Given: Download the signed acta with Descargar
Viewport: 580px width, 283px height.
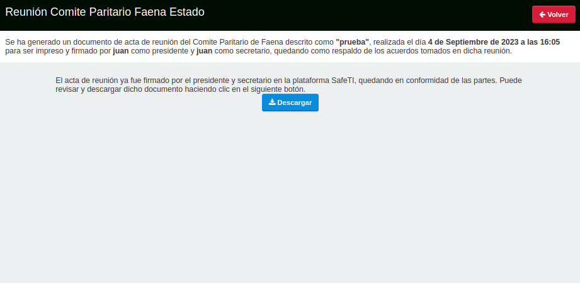Looking at the screenshot, I should point(290,103).
